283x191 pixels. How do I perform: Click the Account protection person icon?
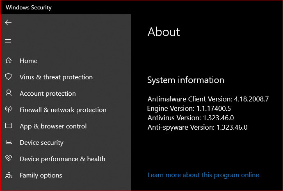(x=8, y=93)
